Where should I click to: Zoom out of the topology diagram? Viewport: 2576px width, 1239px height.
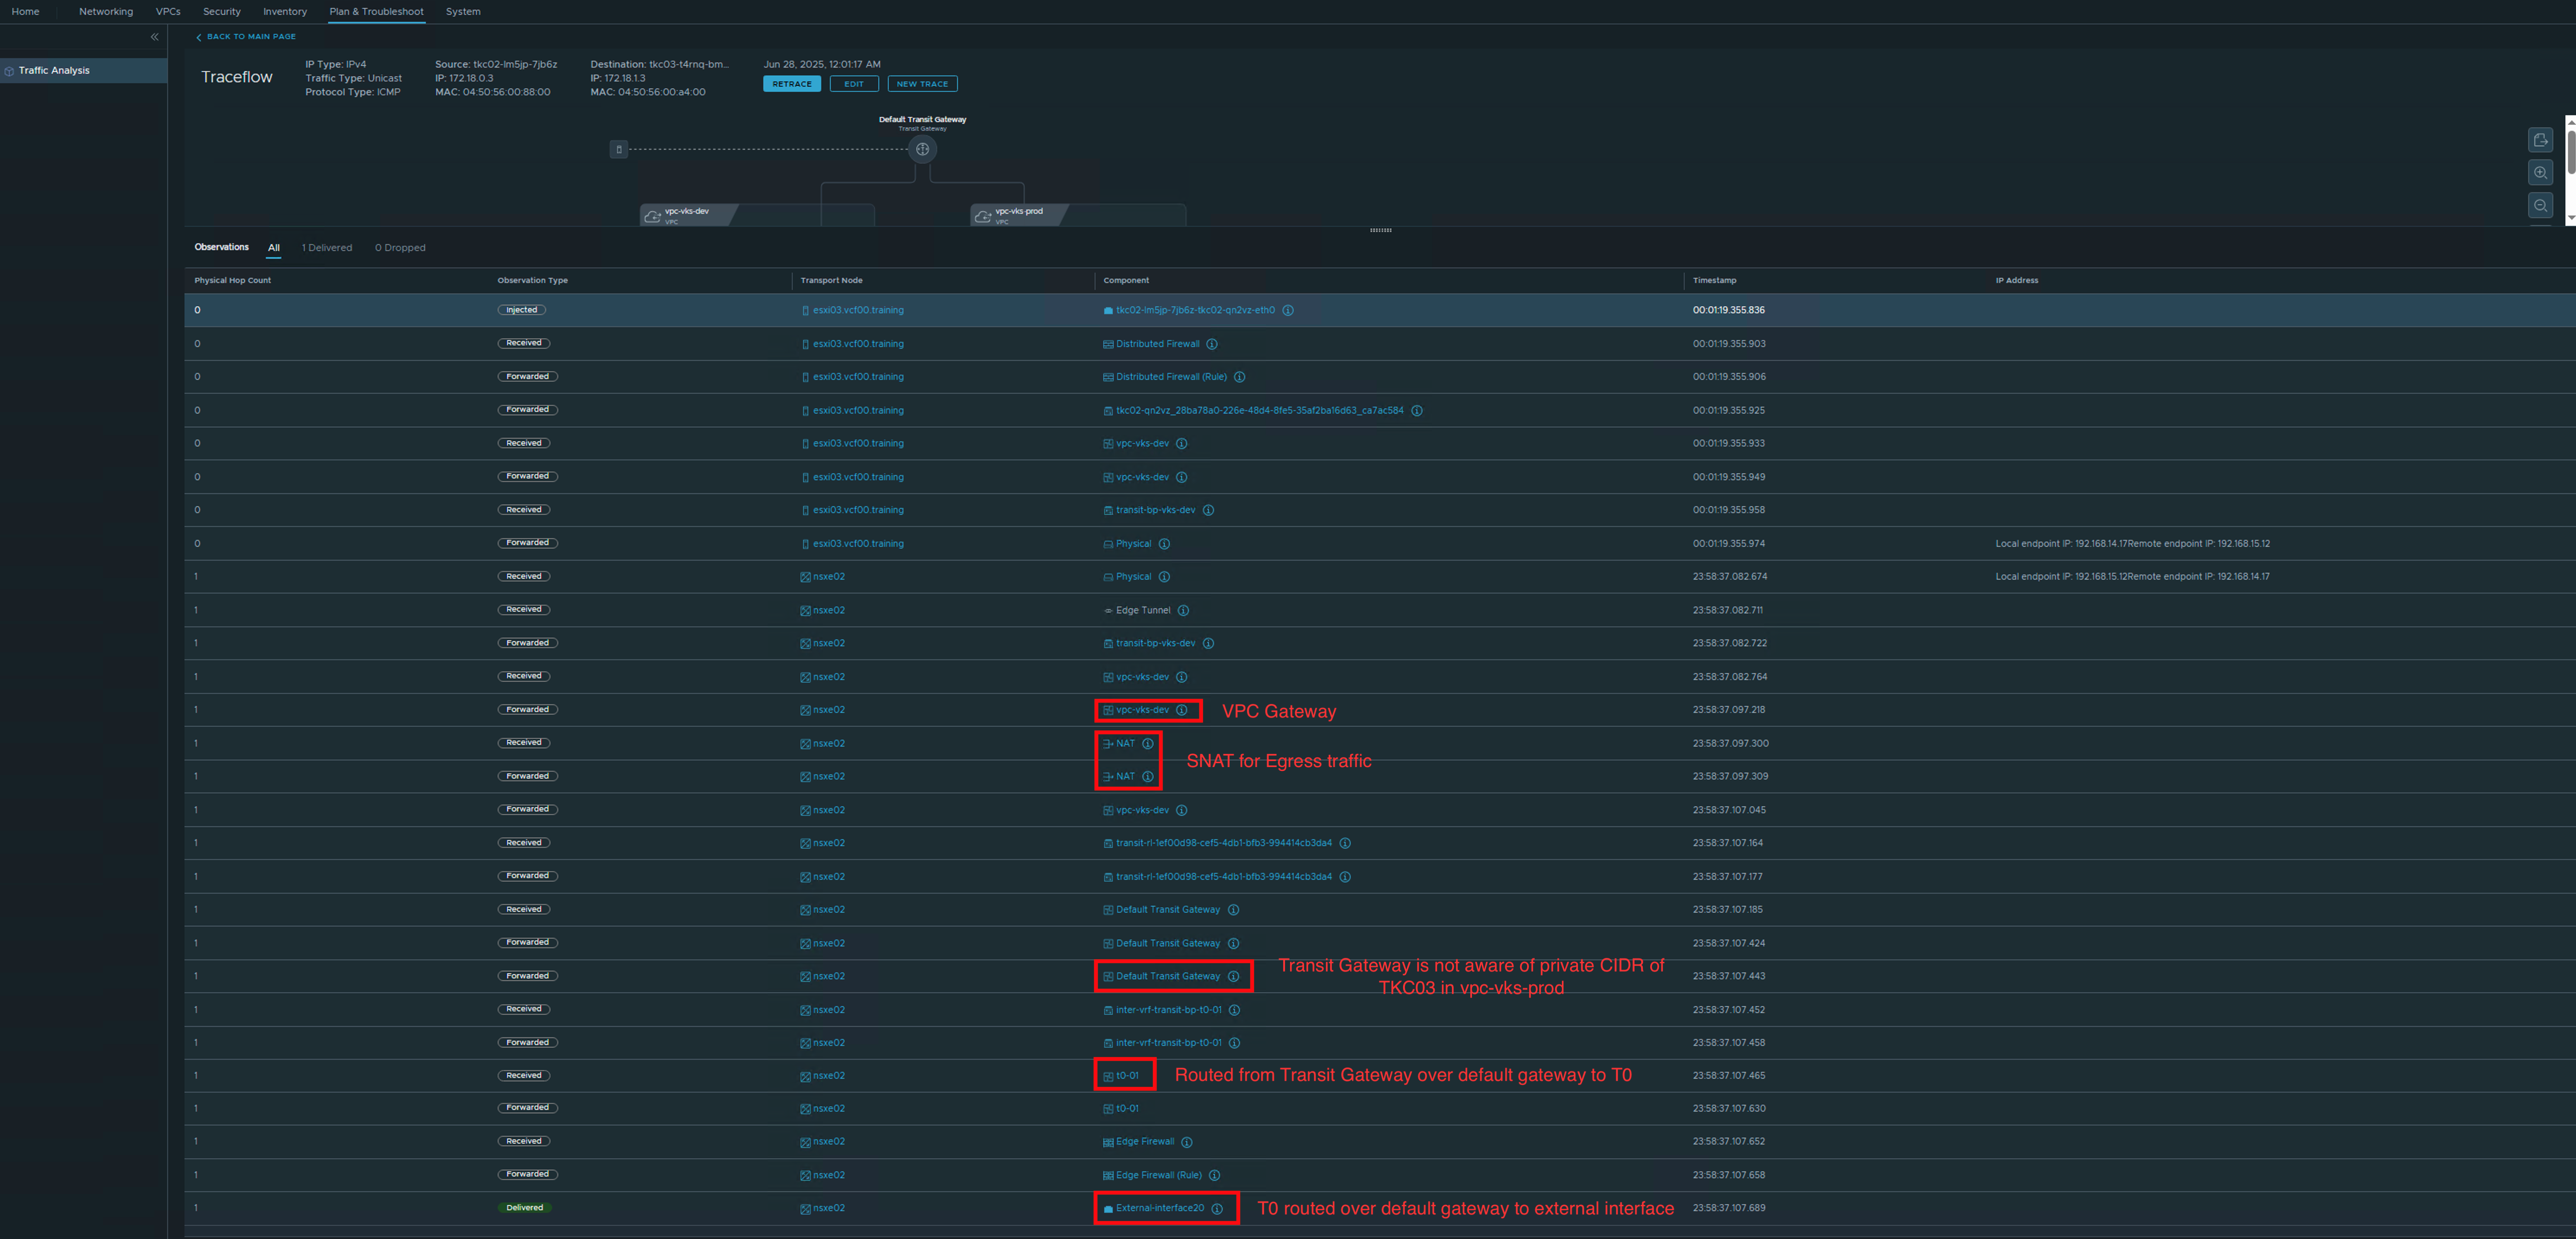point(2540,205)
